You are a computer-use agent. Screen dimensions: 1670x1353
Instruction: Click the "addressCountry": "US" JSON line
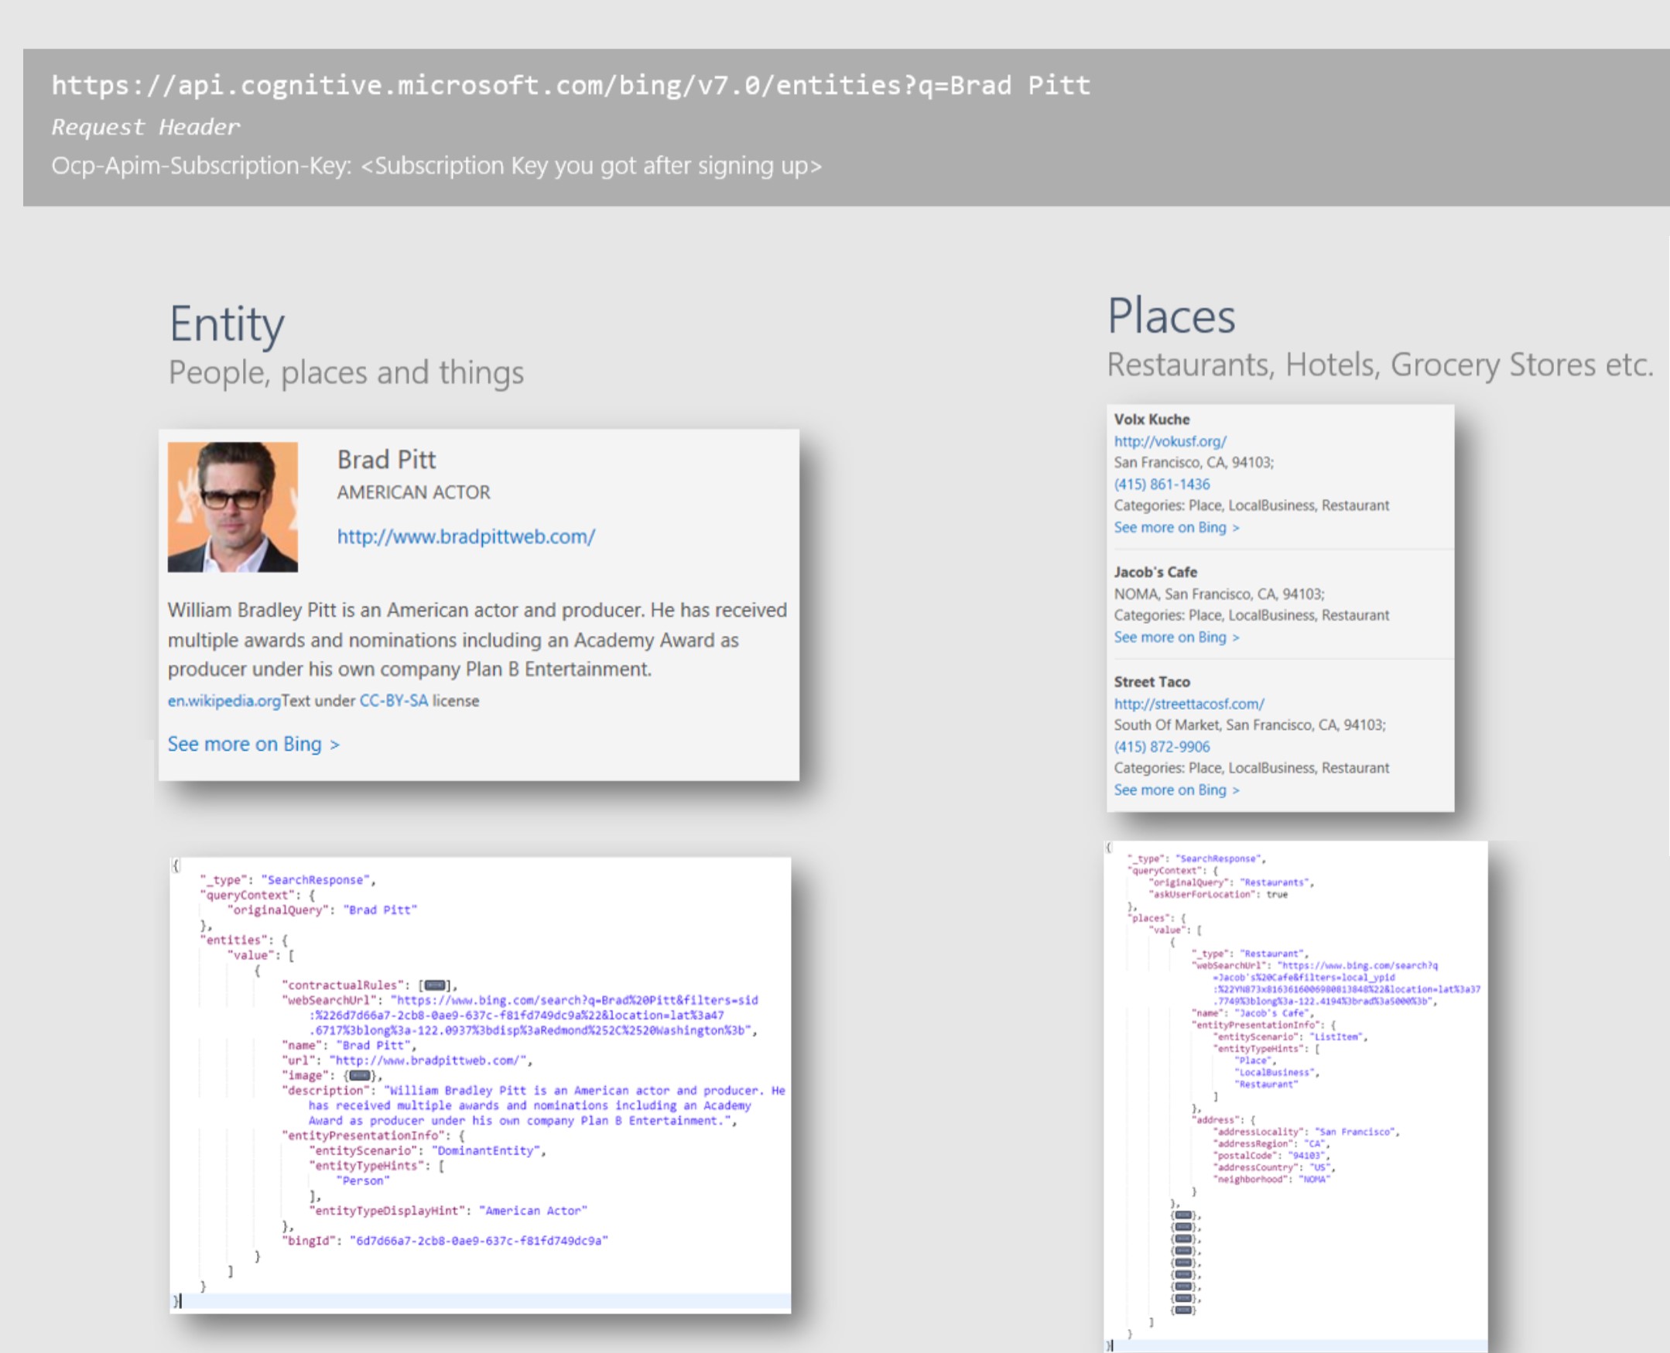[1275, 1168]
